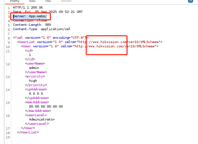Click the closing '</macAddress>' tag
Image resolution: width=198 pixels, height=144 pixels.
tap(38, 111)
